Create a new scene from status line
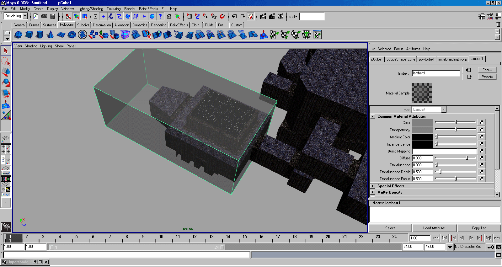The height and width of the screenshot is (267, 502). [x=36, y=16]
